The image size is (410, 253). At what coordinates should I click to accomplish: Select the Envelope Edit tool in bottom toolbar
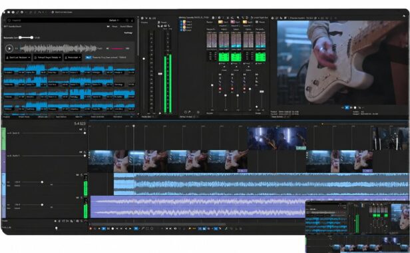[x=142, y=228]
